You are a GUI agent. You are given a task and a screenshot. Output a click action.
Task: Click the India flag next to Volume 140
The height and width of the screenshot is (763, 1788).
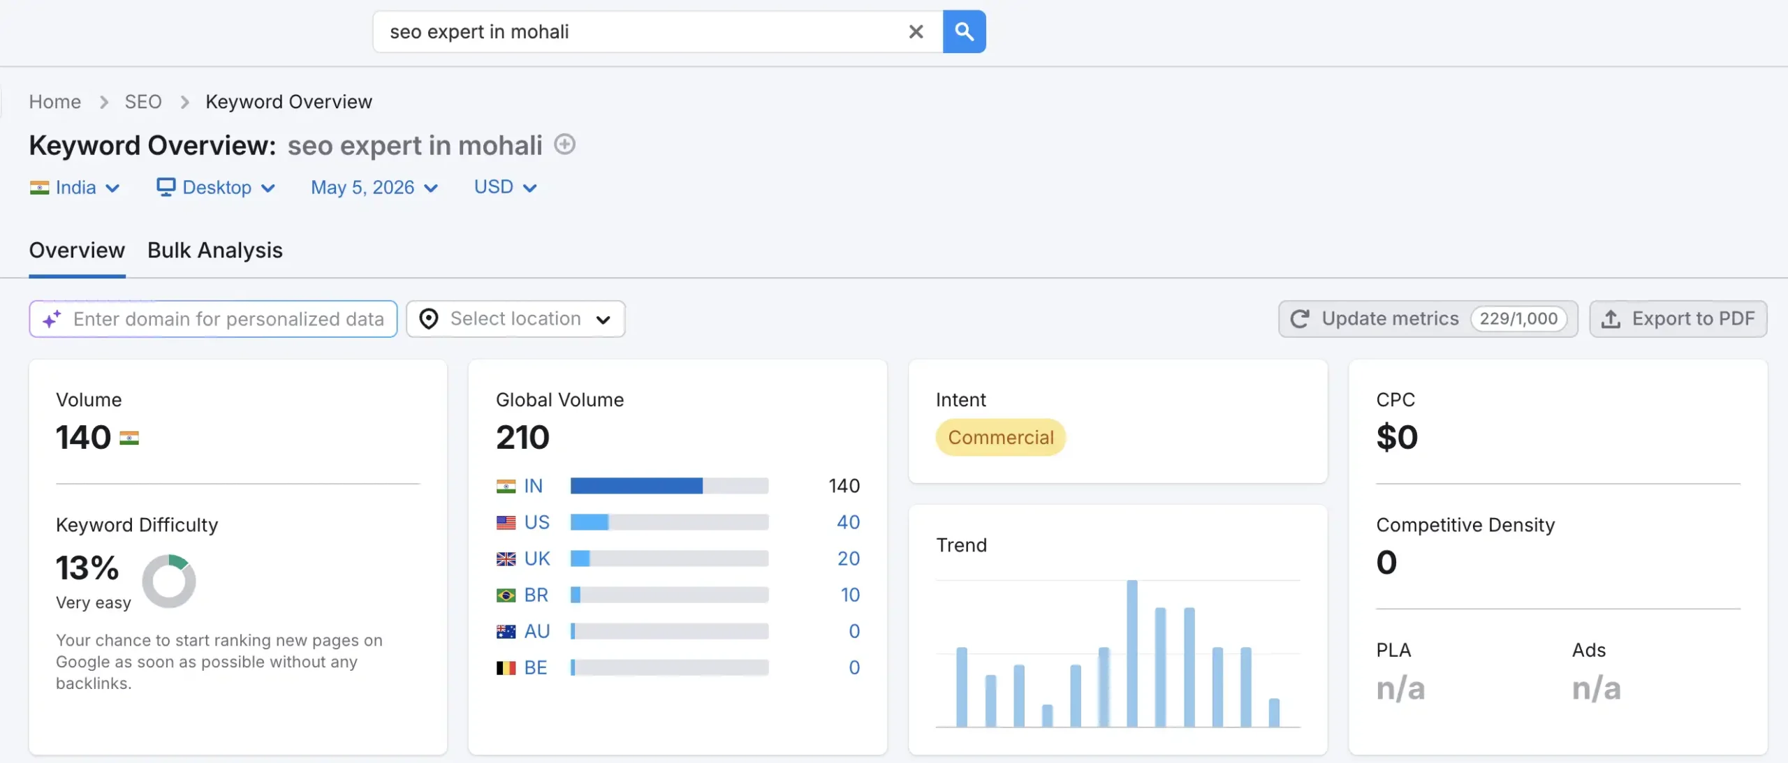129,438
